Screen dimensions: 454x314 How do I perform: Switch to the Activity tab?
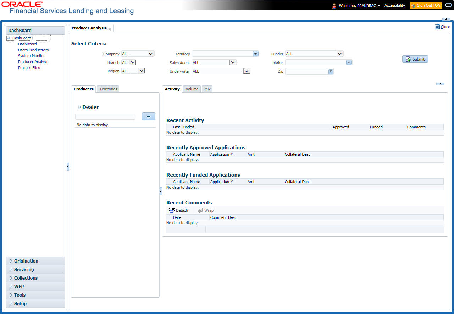point(172,89)
